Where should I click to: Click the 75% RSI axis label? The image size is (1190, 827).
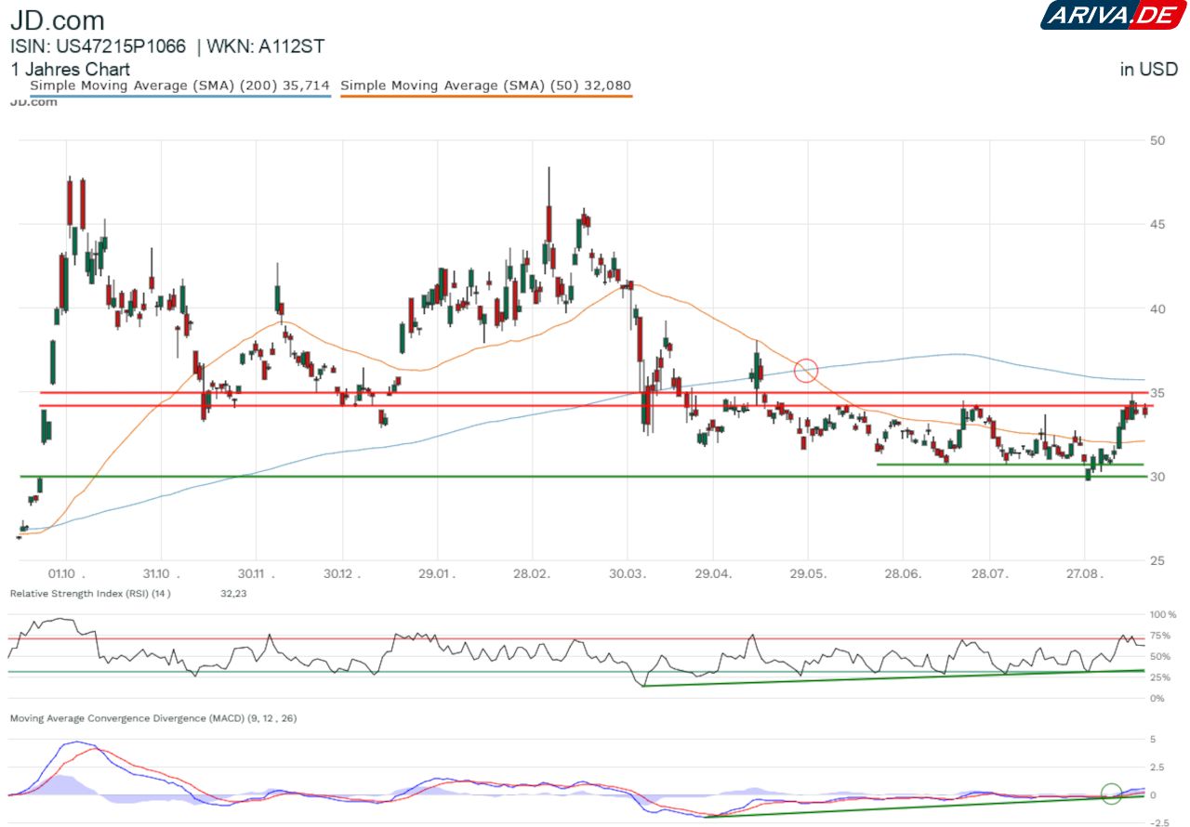pyautogui.click(x=1160, y=636)
